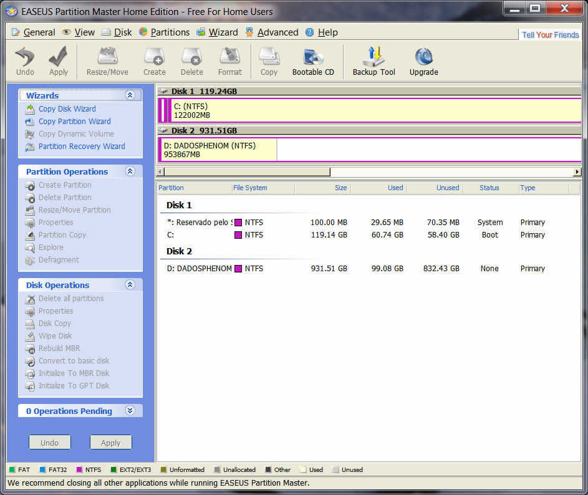The height and width of the screenshot is (495, 588).
Task: Click the Disk 2 931.51GB header
Action: (x=369, y=130)
